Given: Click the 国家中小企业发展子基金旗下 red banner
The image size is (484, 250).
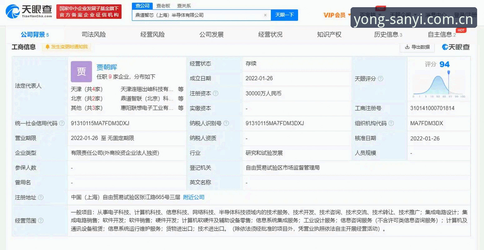Looking at the screenshot, I should click(89, 12).
